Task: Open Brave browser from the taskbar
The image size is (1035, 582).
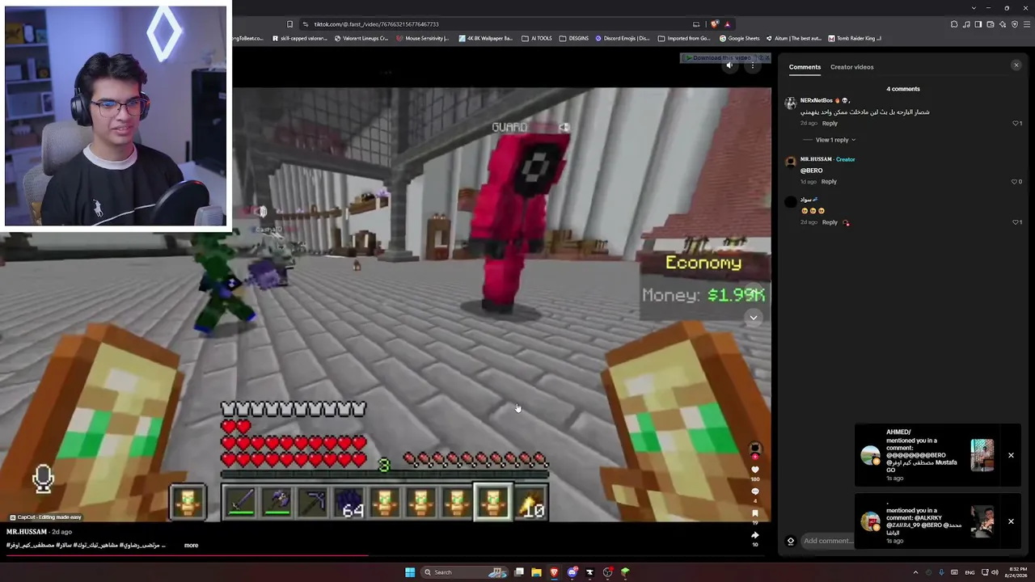Action: pos(554,572)
